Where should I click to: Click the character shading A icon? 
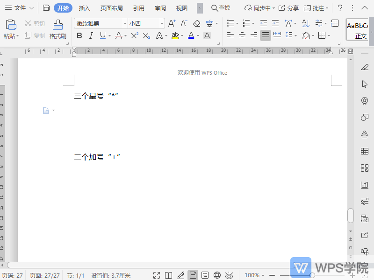pyautogui.click(x=207, y=36)
